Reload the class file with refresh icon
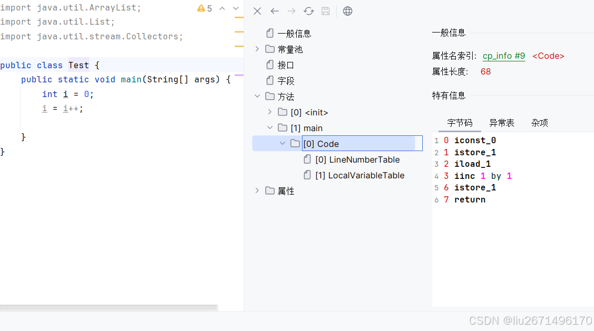This screenshot has width=594, height=331. [309, 11]
